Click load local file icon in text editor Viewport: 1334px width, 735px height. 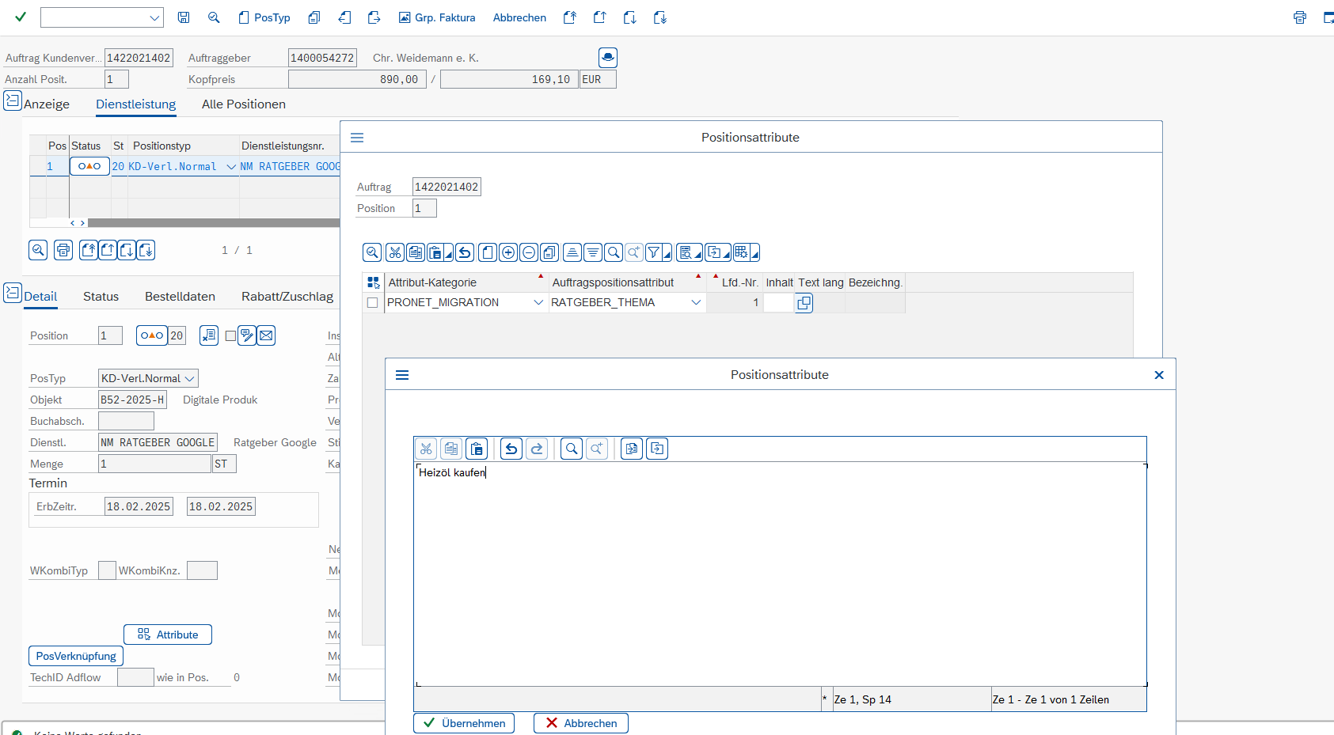coord(632,449)
